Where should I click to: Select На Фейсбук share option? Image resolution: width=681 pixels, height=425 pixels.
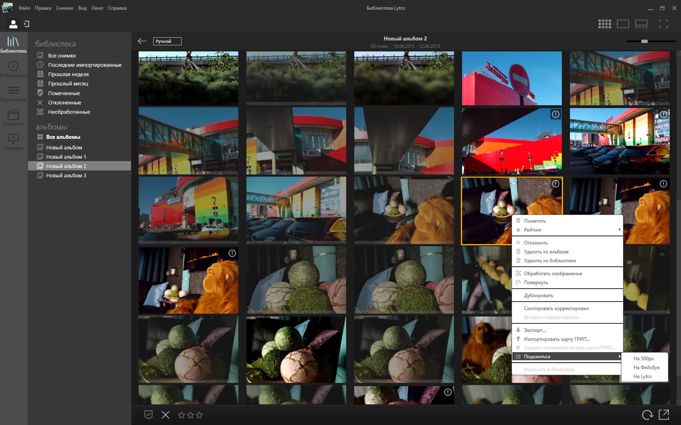tap(646, 368)
